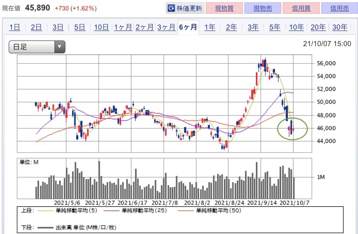The image size is (358, 234).
Task: Switch chart range to 2ヶ月
Action: (145, 27)
